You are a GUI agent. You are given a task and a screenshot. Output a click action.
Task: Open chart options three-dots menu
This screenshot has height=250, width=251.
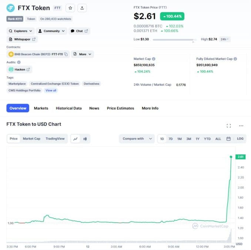point(241,126)
